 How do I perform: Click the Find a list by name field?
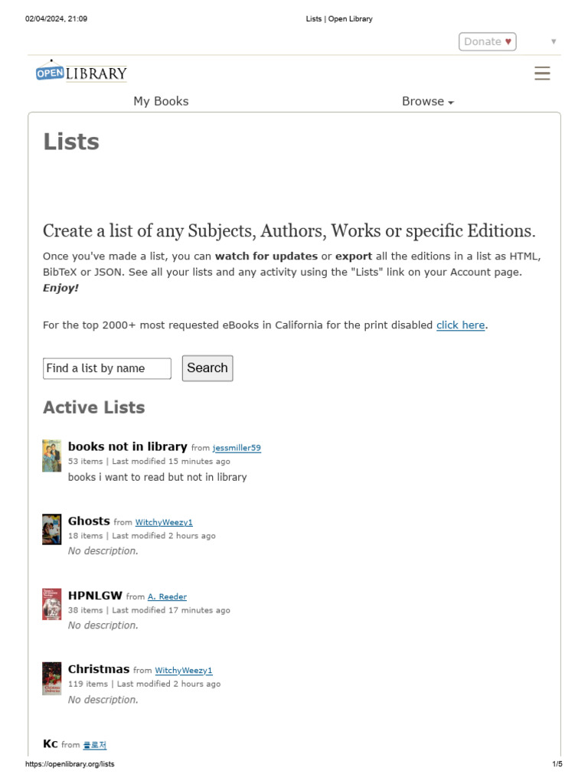tap(107, 368)
